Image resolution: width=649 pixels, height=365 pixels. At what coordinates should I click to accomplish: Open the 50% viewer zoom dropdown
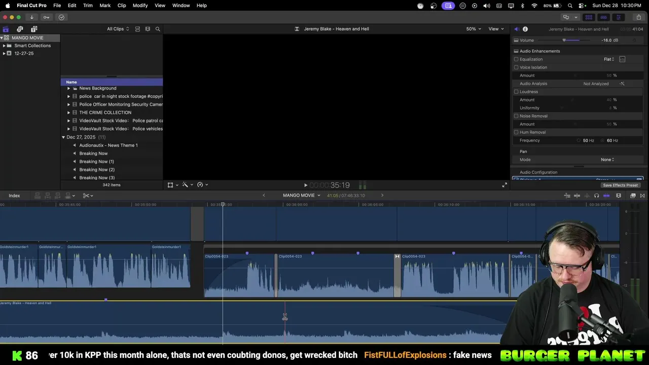pyautogui.click(x=474, y=29)
